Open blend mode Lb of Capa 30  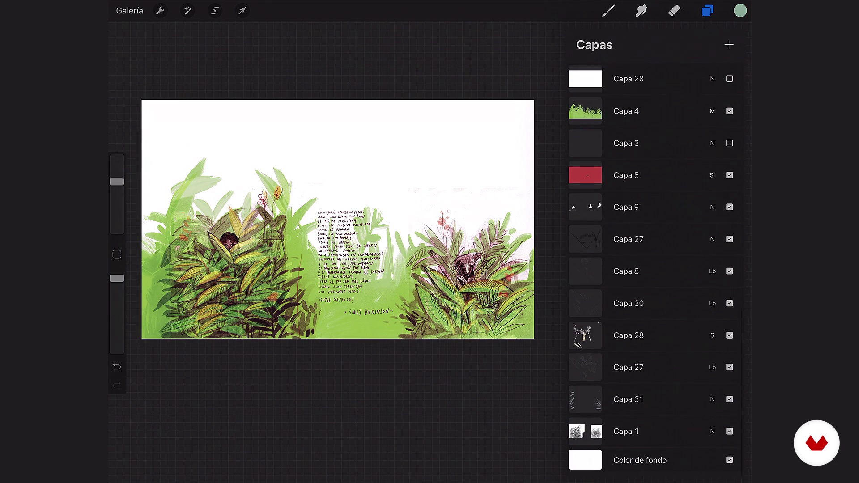[x=712, y=303]
